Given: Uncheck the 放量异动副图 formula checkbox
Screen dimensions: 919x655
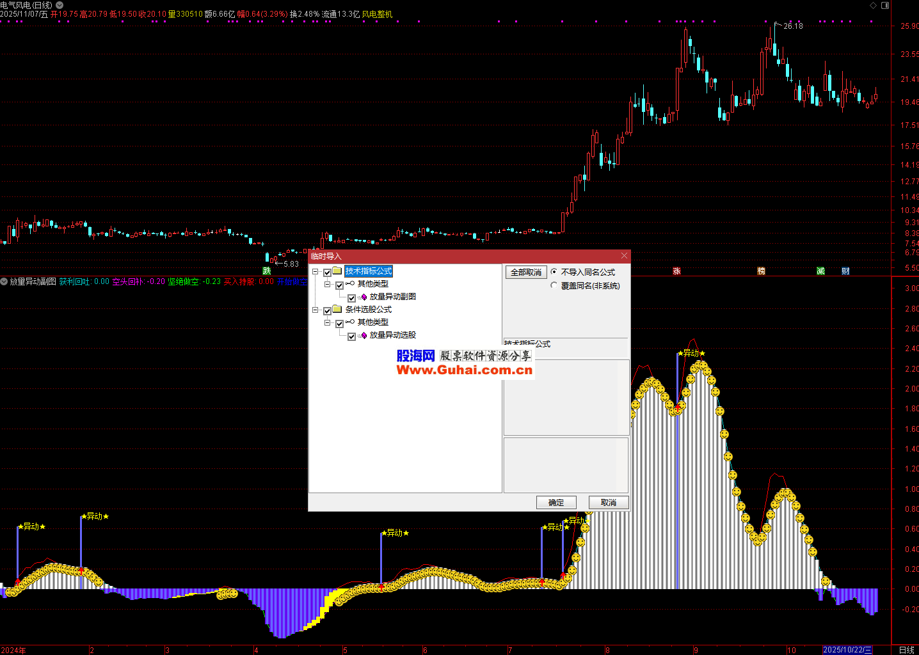Looking at the screenshot, I should point(351,297).
